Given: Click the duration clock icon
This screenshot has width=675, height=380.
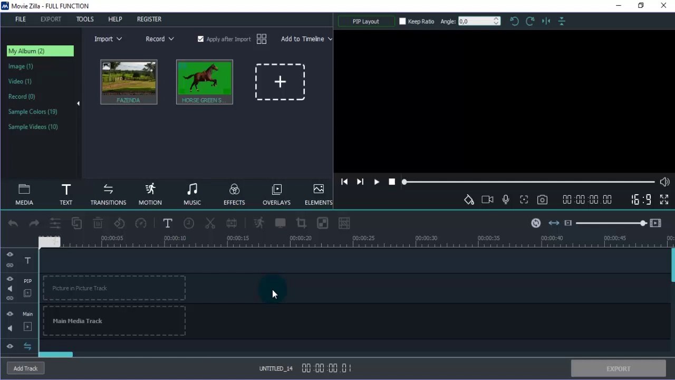Looking at the screenshot, I should click(x=189, y=223).
